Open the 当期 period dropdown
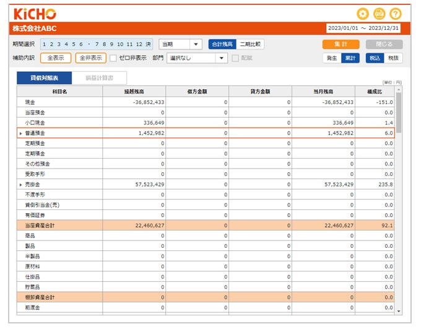This screenshot has height=329, width=429. [180, 44]
